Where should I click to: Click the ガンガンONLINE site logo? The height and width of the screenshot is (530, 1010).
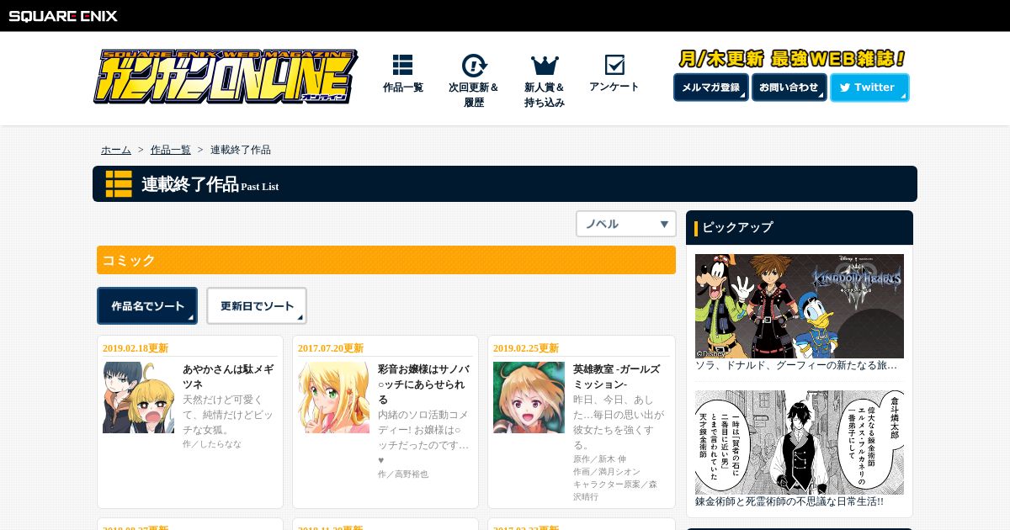click(226, 77)
